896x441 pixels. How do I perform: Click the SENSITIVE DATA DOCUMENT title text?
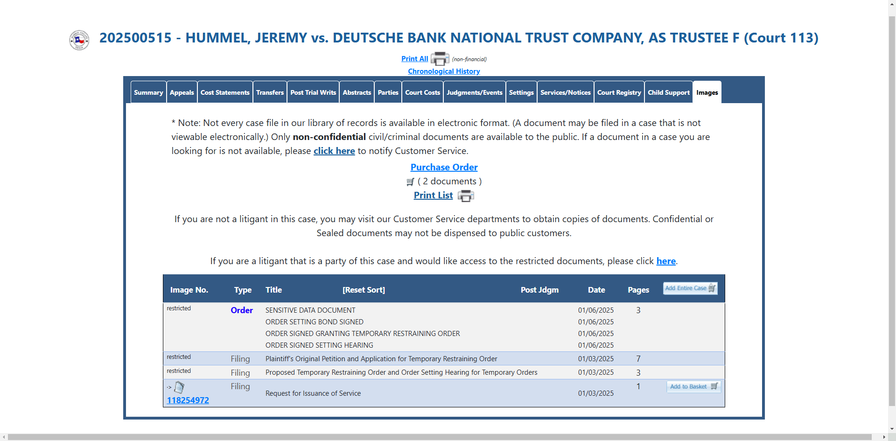(x=310, y=310)
